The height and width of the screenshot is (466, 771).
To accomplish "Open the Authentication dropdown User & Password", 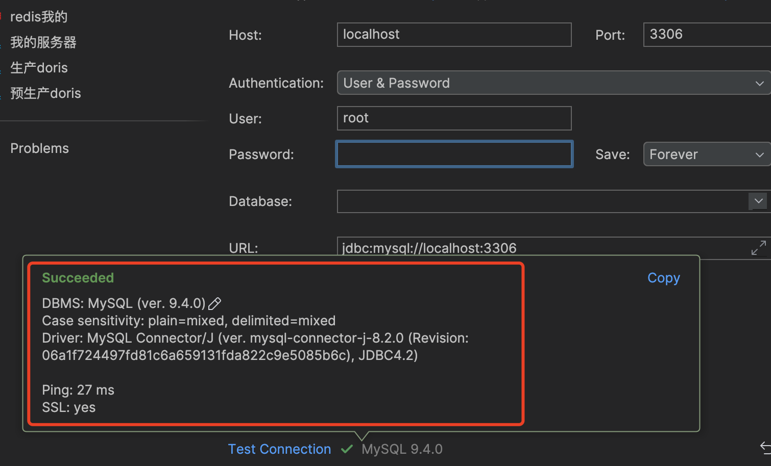I will point(554,83).
